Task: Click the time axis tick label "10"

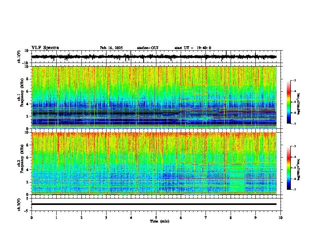Action: click(x=280, y=218)
